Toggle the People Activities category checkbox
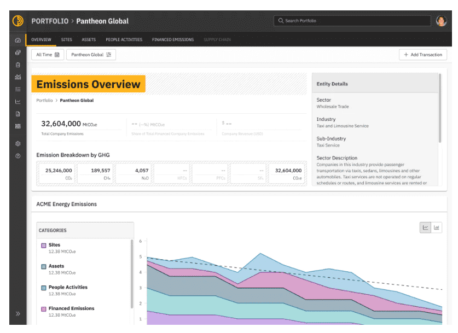Image resolution: width=458 pixels, height=333 pixels. pyautogui.click(x=44, y=288)
